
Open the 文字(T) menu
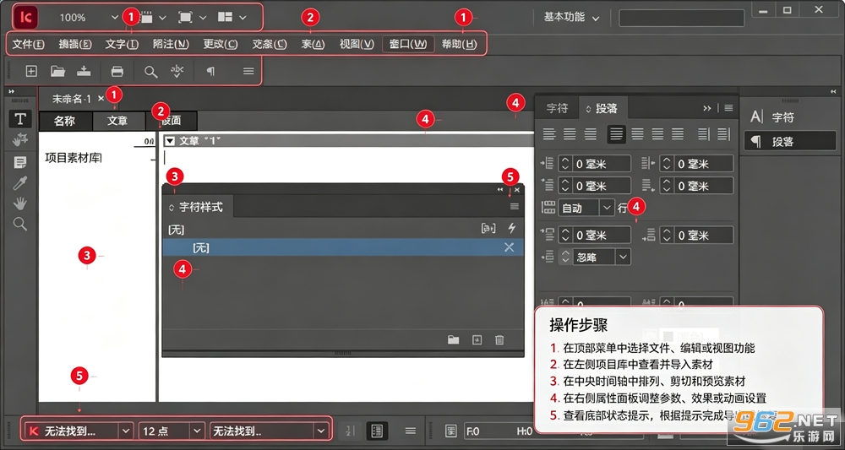click(122, 44)
